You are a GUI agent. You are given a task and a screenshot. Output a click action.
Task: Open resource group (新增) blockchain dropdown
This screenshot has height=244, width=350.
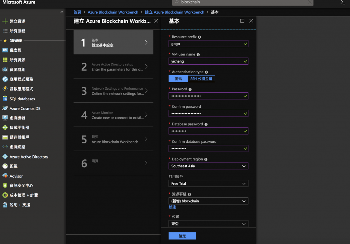pos(208,201)
